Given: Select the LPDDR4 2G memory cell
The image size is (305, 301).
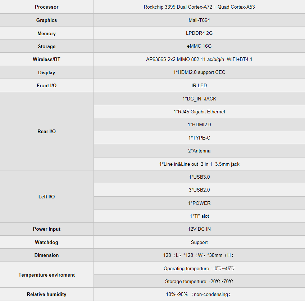Looking at the screenshot, I should coord(199,33).
